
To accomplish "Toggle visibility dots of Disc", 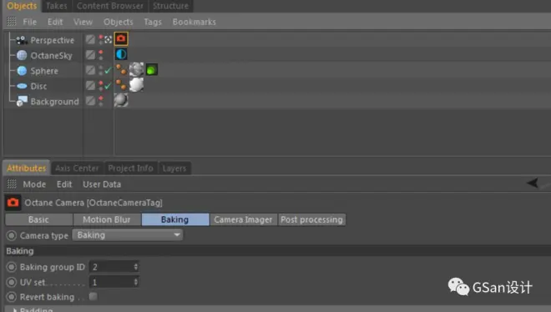I will [x=101, y=86].
